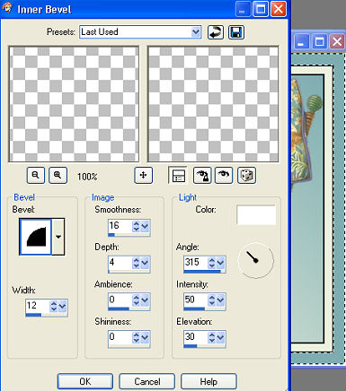This screenshot has width=346, height=391.
Task: Click the Intensity spinner arrows
Action: [212, 300]
